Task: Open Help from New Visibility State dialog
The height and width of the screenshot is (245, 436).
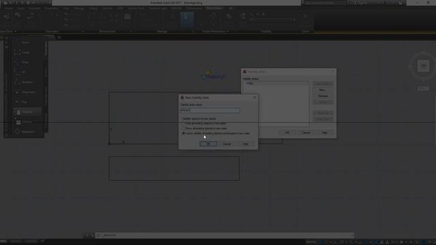Action: pos(245,144)
